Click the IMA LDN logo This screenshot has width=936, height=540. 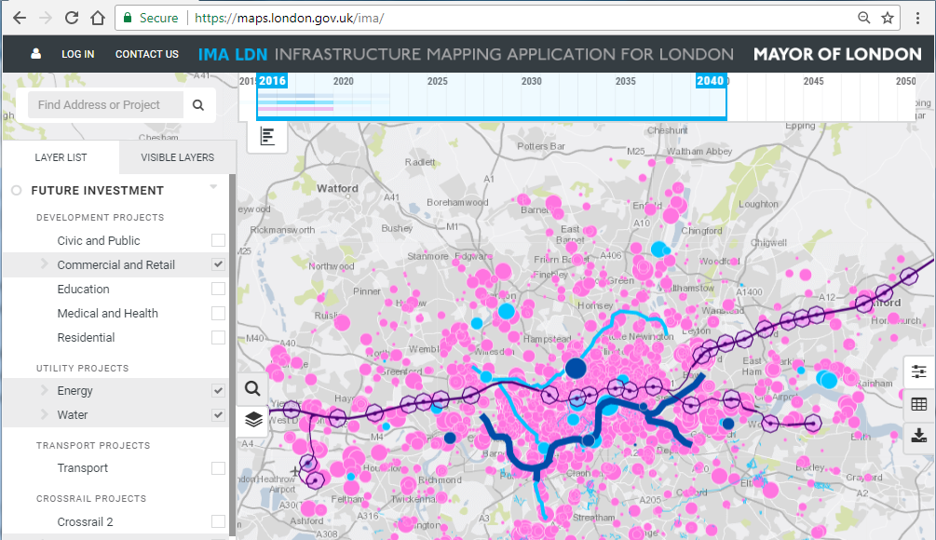pyautogui.click(x=233, y=54)
